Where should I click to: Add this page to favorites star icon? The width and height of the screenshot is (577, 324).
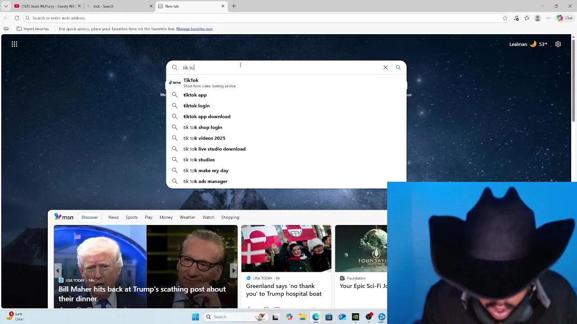tap(505, 18)
